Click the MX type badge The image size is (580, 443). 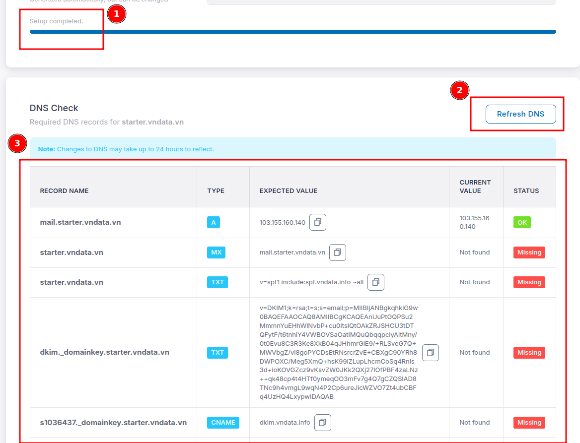pos(216,253)
